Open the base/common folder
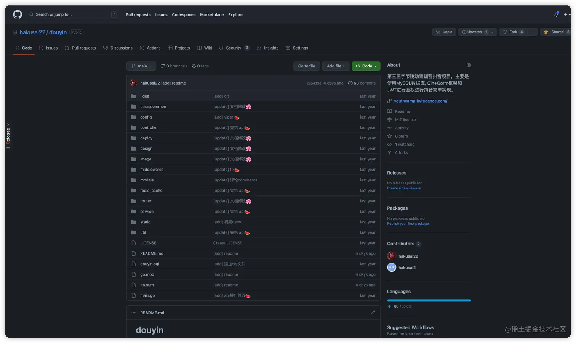This screenshot has height=343, width=576. pos(153,107)
